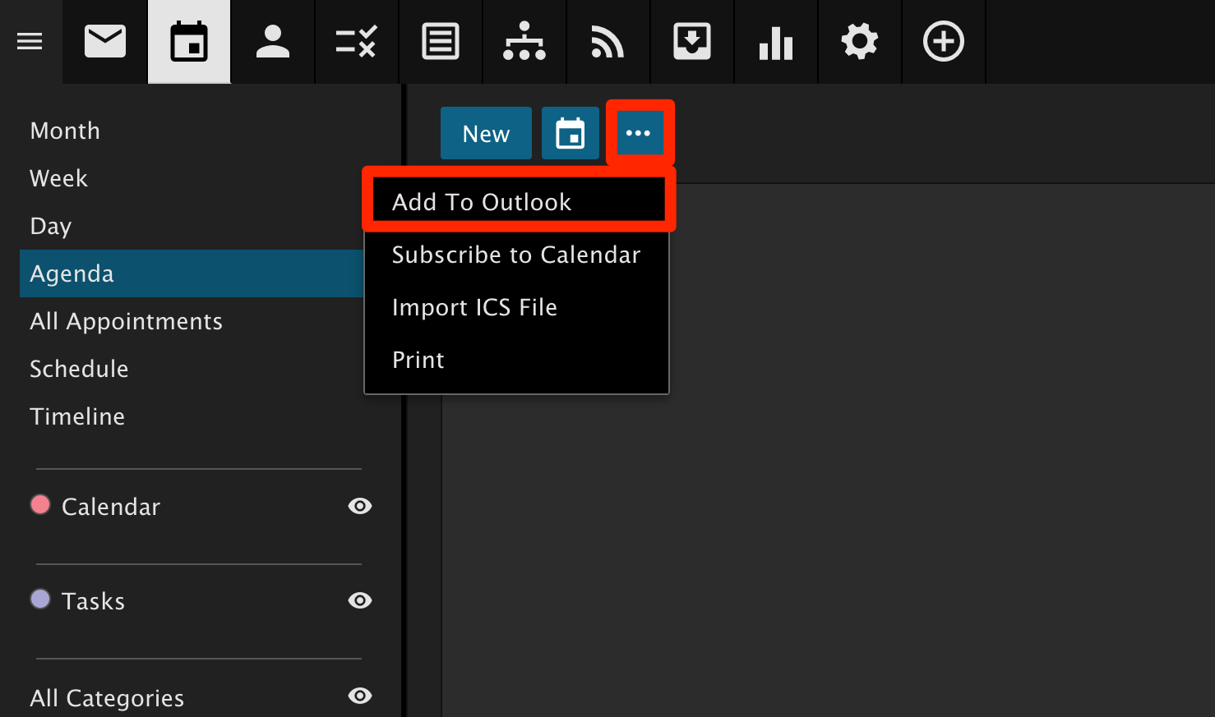Open the Tasks checklist icon
This screenshot has height=717, width=1215.
[356, 42]
